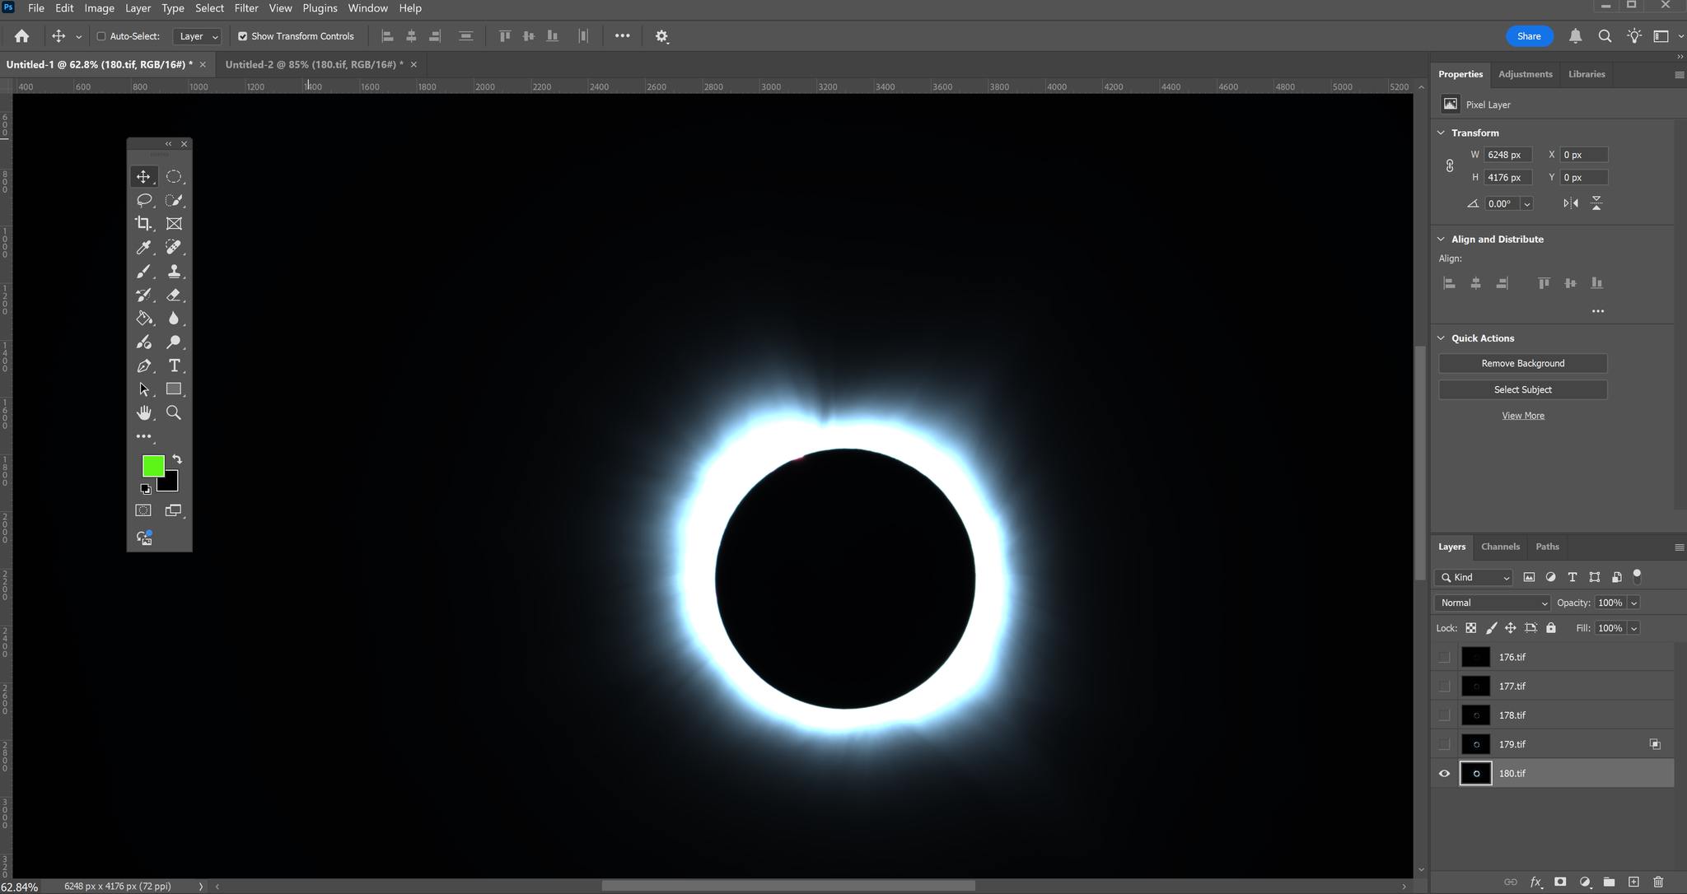
Task: Collapse the Quick Actions section
Action: click(1441, 338)
